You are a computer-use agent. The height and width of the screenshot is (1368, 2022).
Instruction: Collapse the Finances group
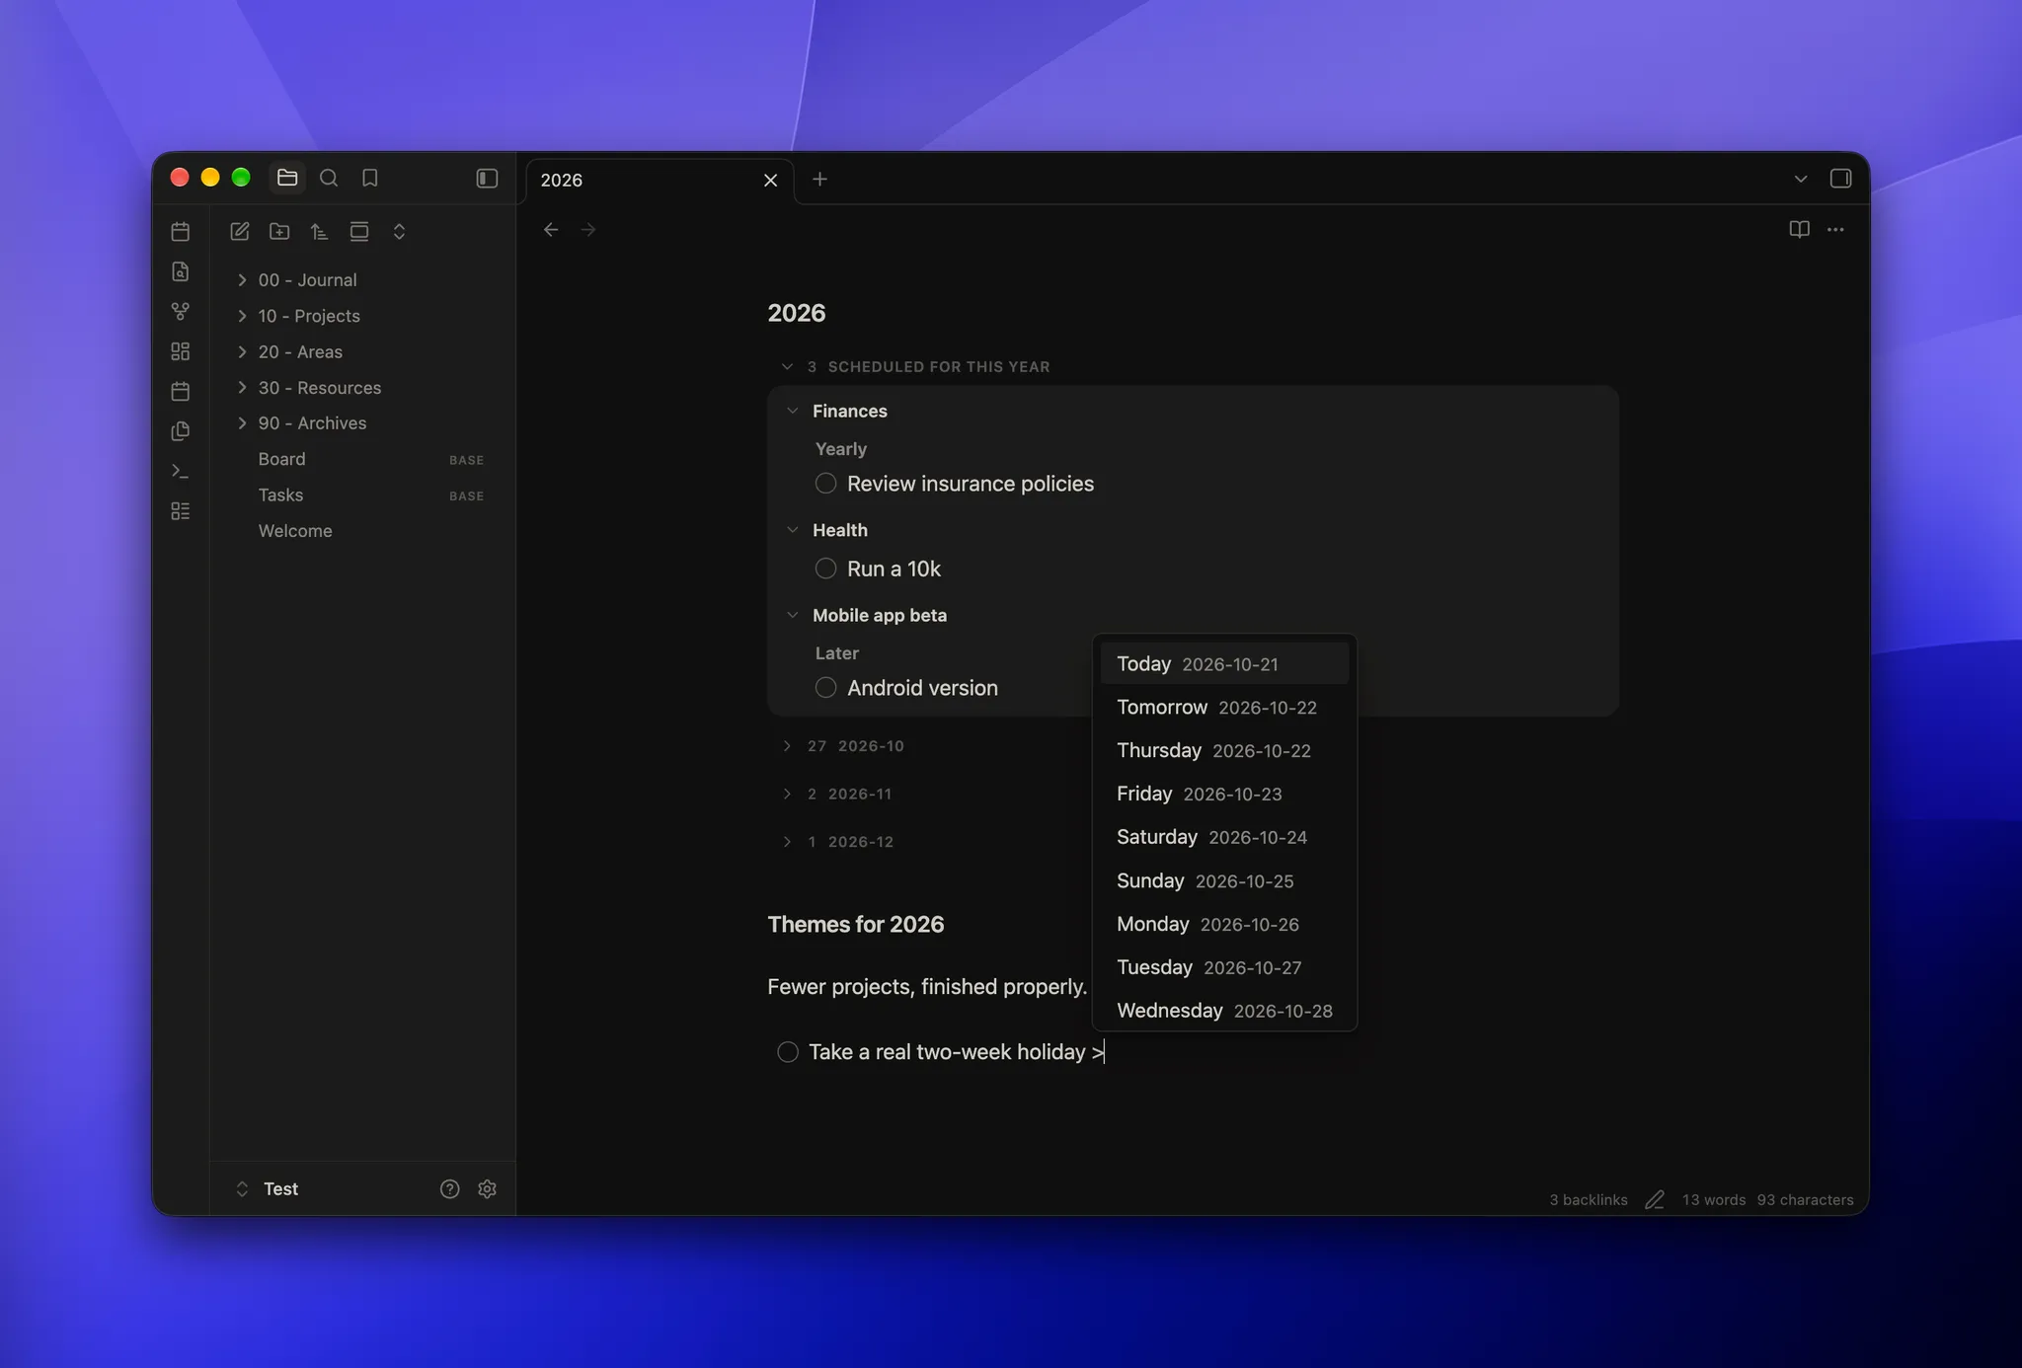[x=792, y=411]
